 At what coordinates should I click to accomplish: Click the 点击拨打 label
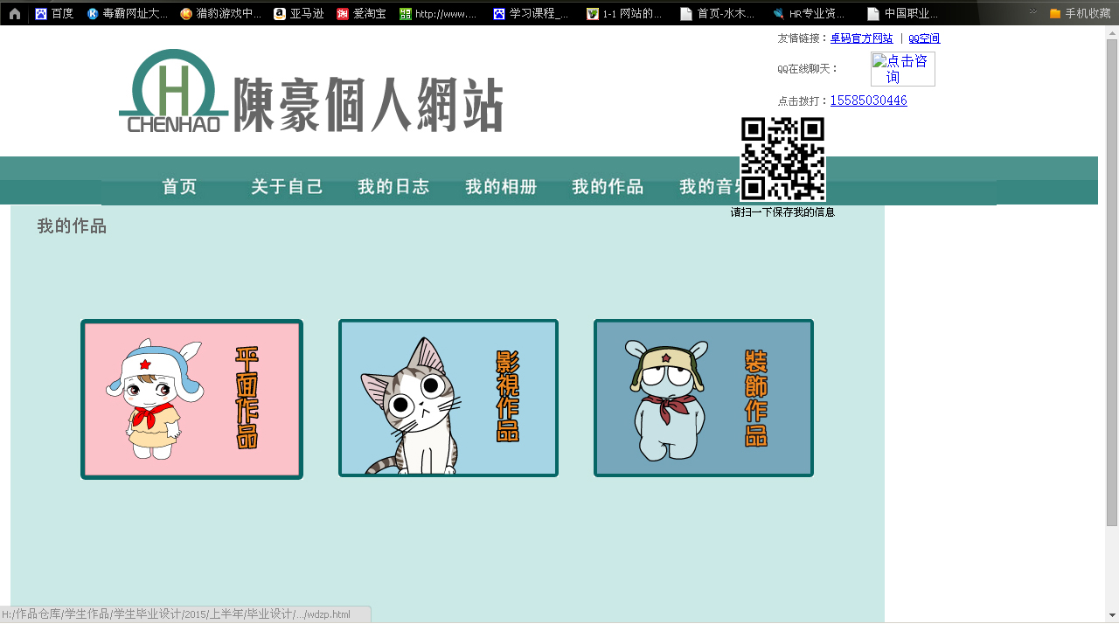coord(803,101)
